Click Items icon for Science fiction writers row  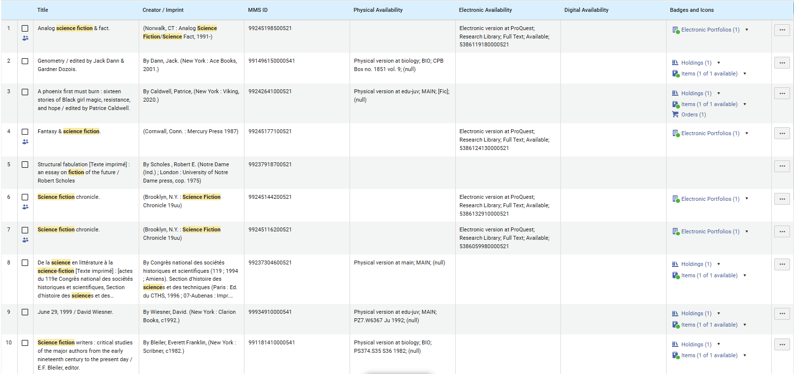675,355
